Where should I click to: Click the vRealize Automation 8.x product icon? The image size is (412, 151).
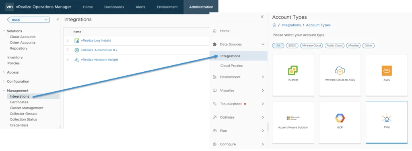[x=77, y=50]
